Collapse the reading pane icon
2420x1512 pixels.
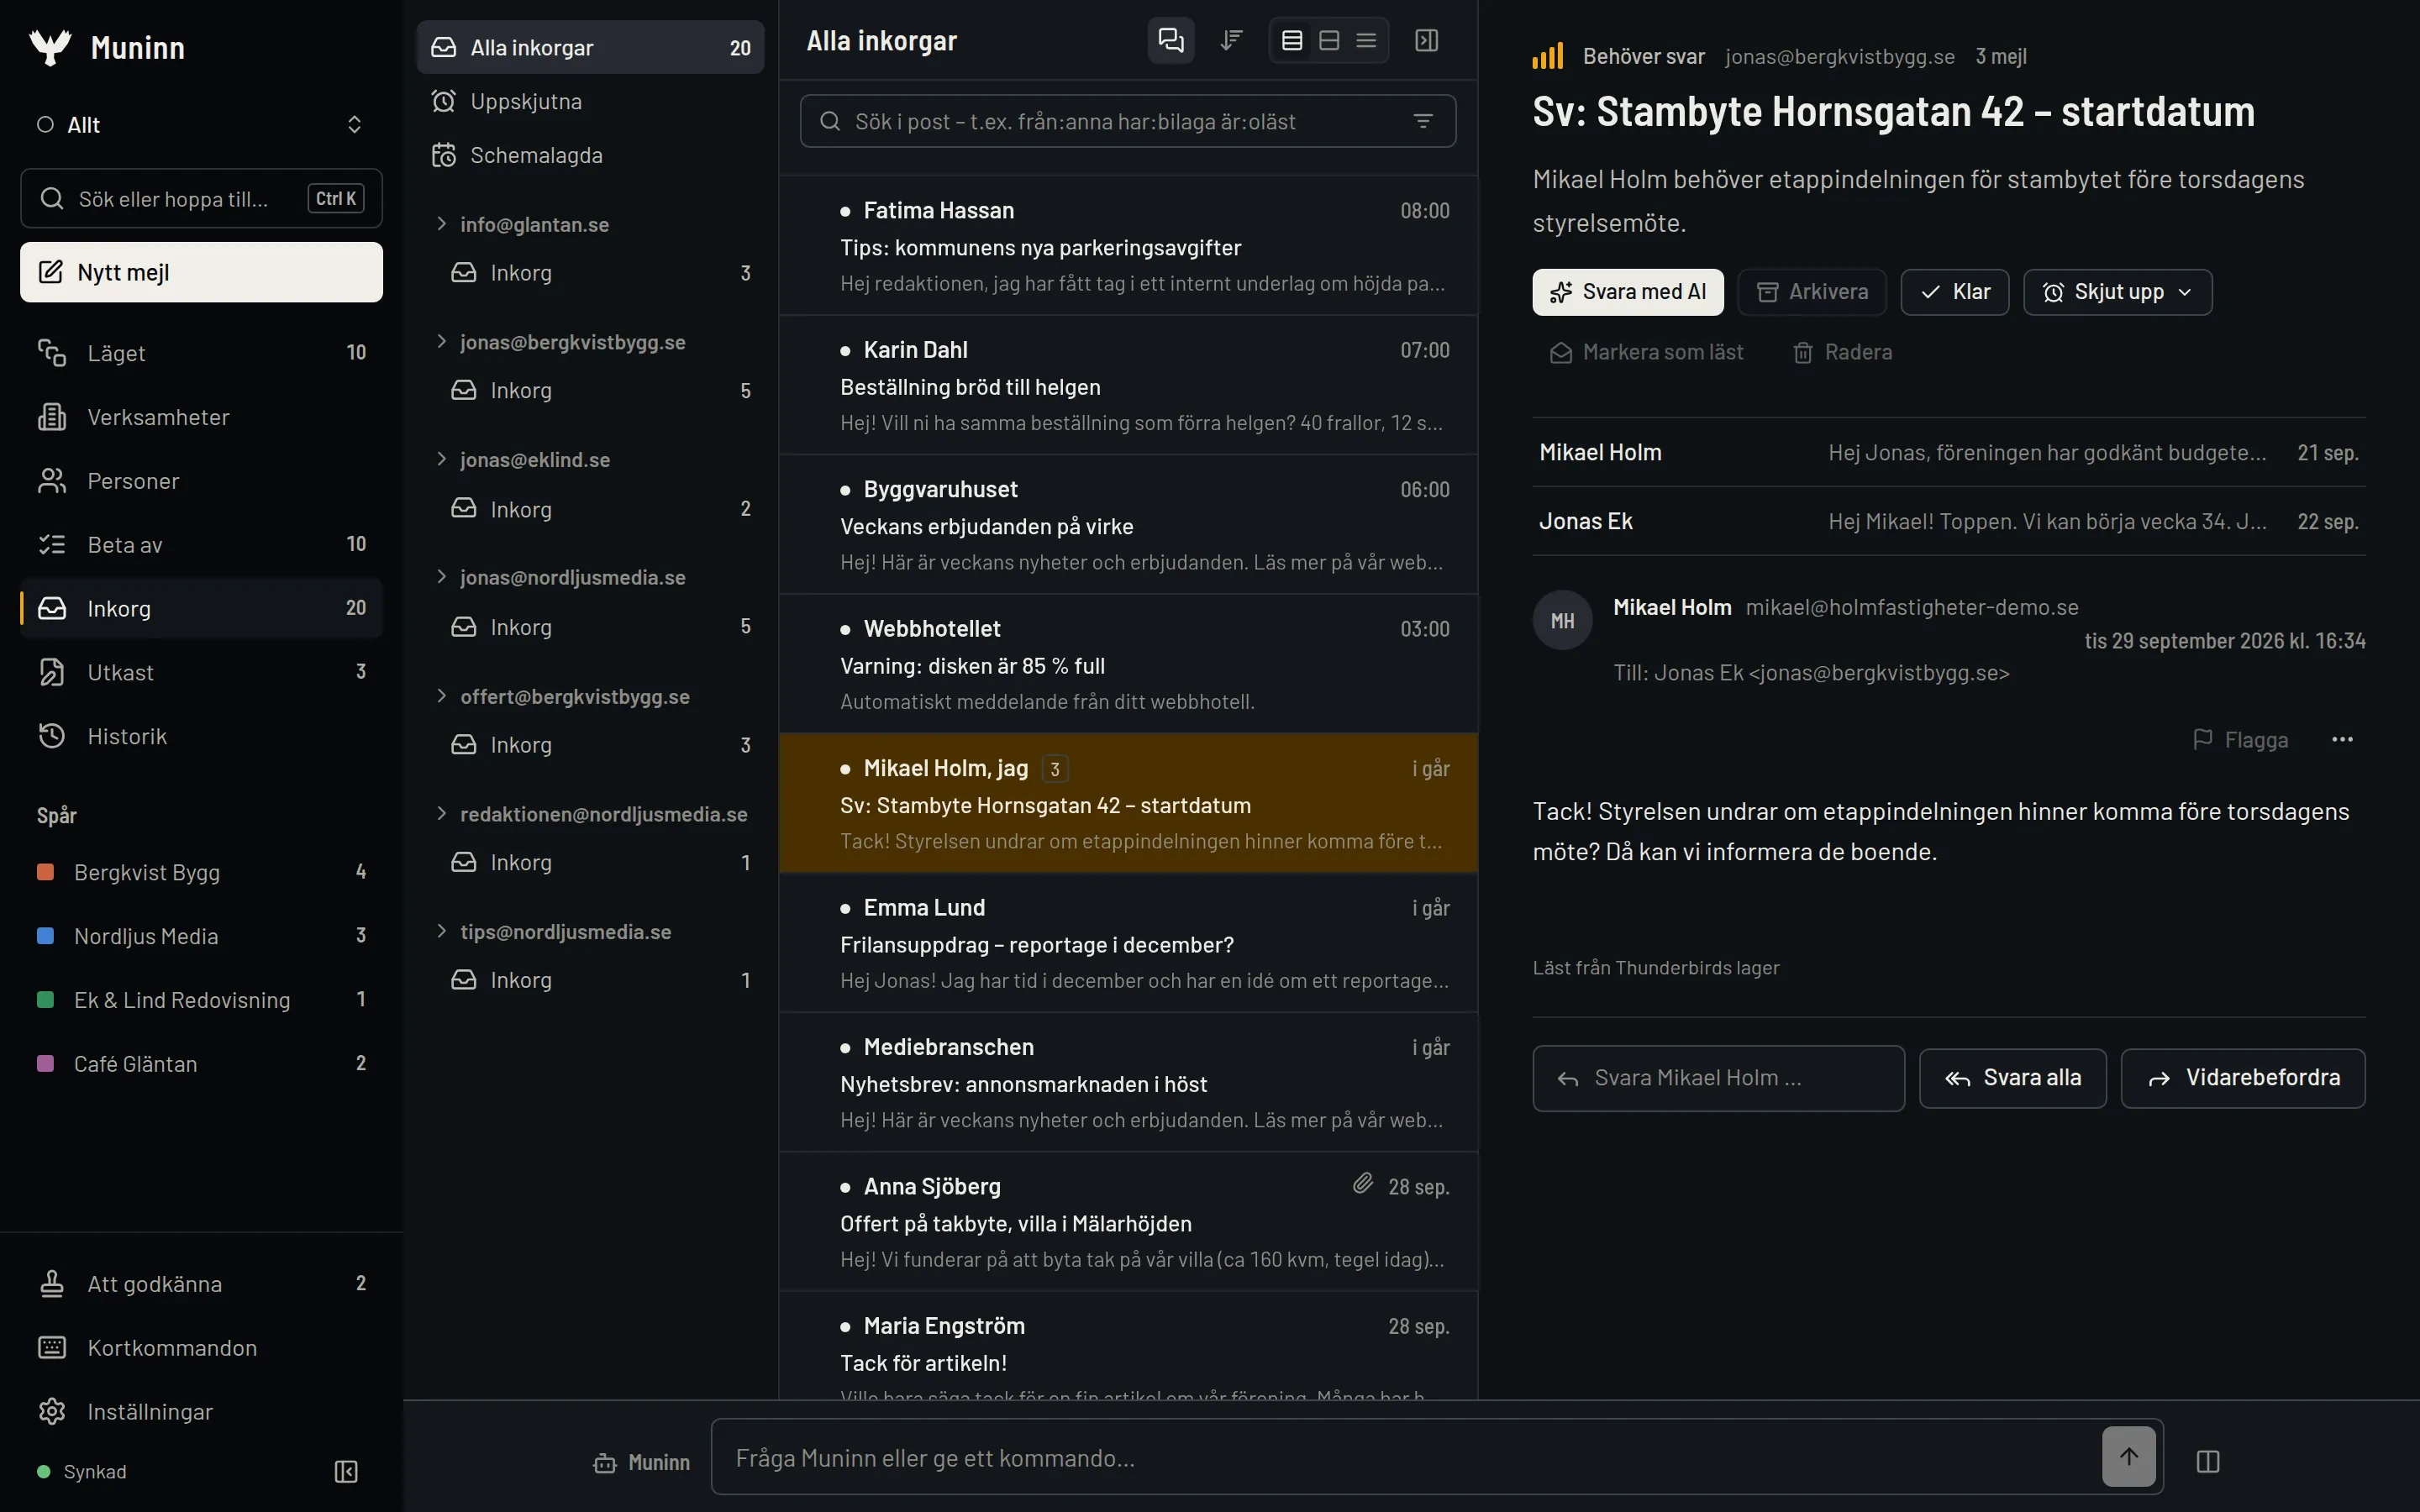[1426, 40]
